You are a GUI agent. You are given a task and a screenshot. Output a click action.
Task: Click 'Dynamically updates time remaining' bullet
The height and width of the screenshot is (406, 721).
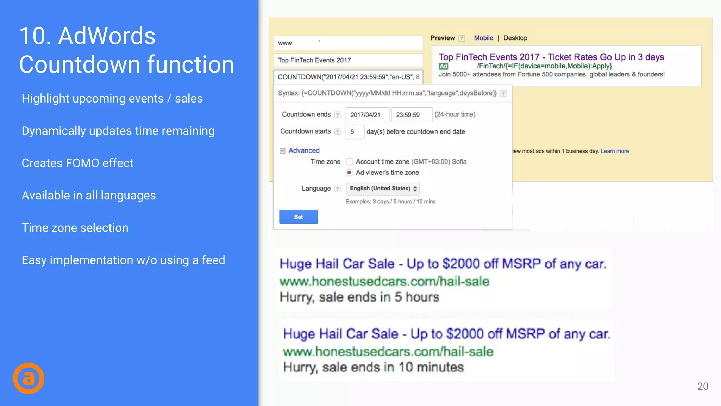[118, 131]
